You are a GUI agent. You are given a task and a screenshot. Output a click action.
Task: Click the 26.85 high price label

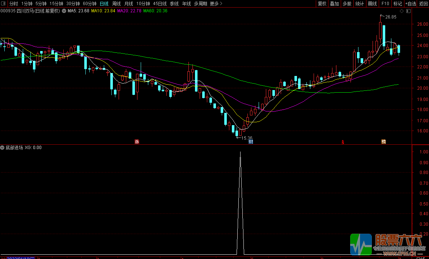click(x=391, y=17)
